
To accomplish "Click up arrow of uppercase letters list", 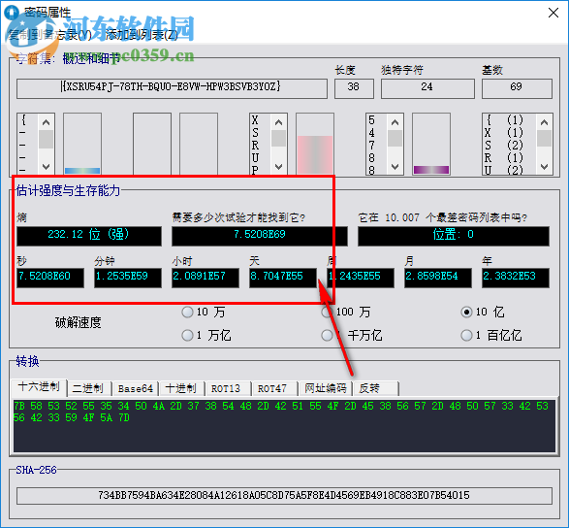I will click(x=279, y=122).
